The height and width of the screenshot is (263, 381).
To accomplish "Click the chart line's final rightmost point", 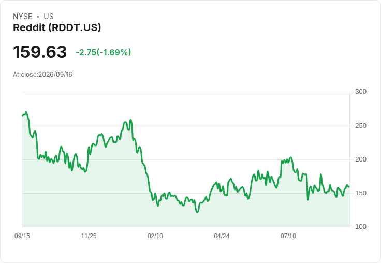I will pyautogui.click(x=349, y=187).
